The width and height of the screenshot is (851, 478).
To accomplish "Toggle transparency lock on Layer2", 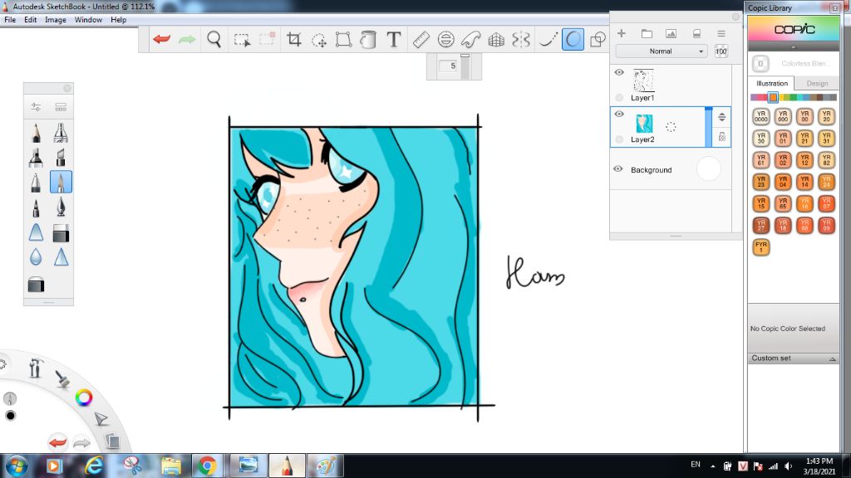I will 619,139.
